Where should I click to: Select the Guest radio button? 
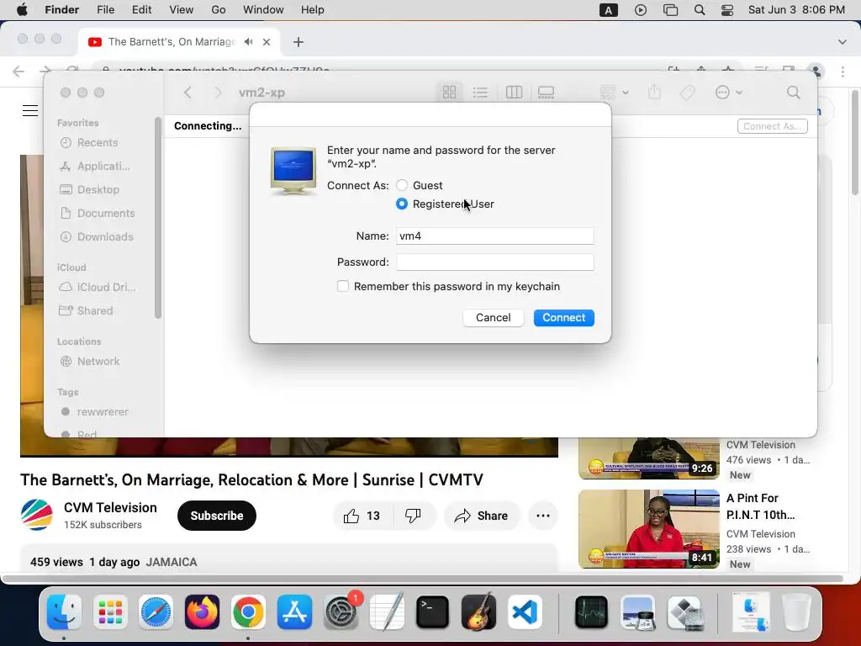tap(402, 185)
